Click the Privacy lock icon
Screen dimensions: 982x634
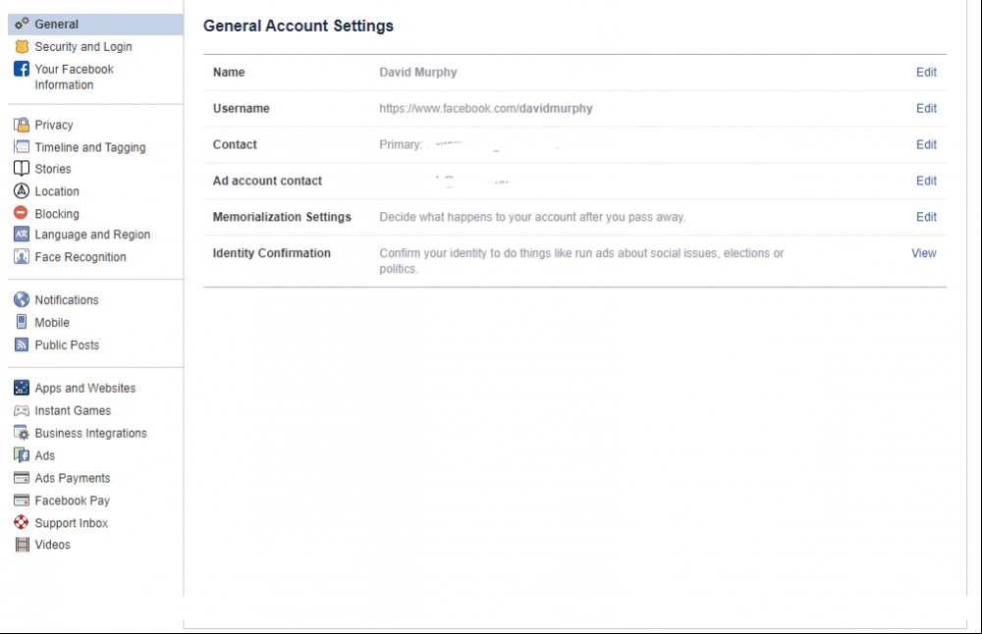[22, 125]
